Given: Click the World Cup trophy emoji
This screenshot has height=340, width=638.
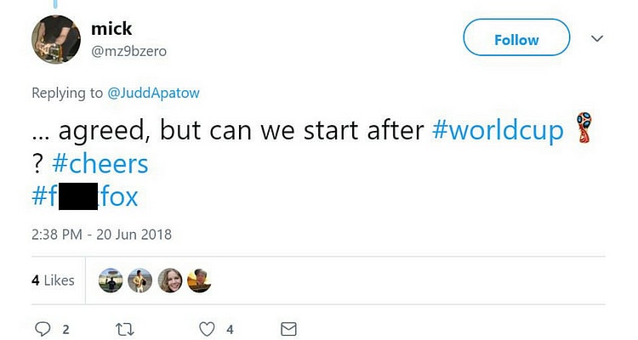Looking at the screenshot, I should (x=583, y=127).
